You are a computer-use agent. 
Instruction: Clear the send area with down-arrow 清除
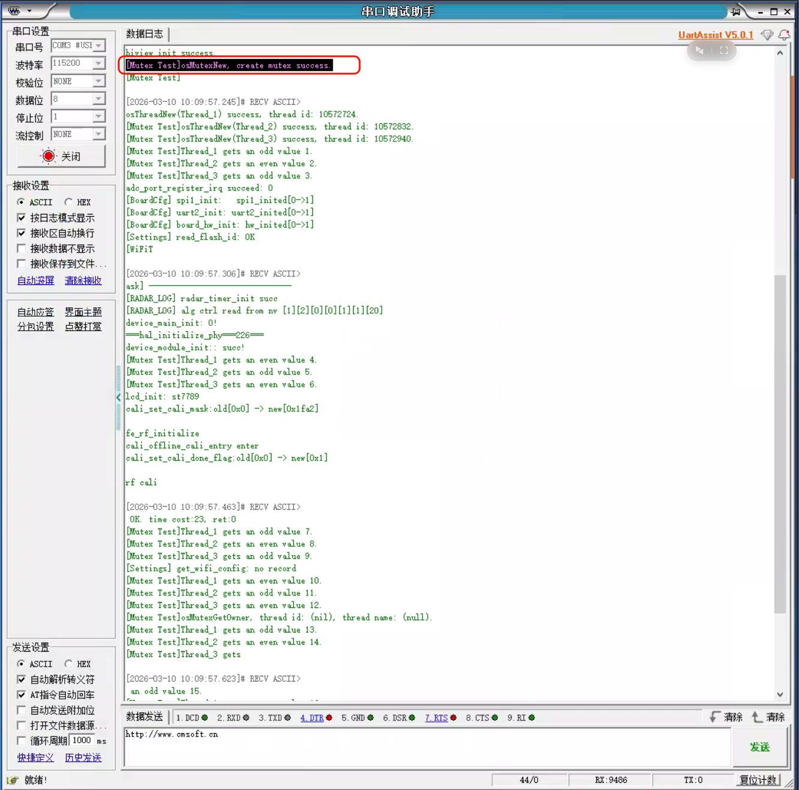tap(726, 717)
